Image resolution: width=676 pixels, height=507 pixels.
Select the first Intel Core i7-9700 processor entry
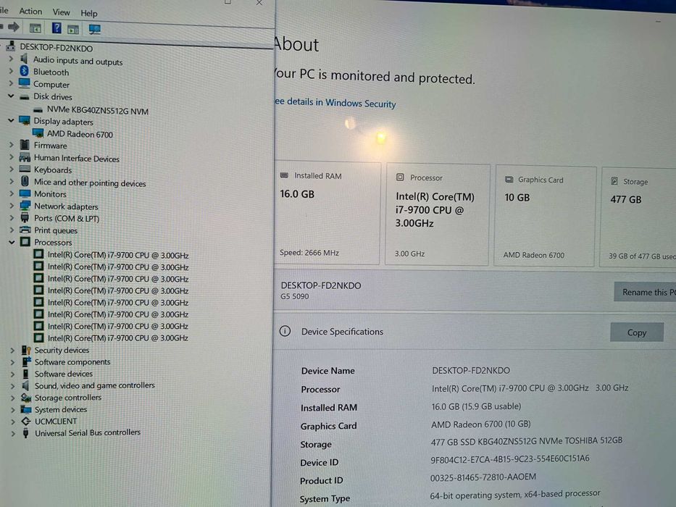pos(118,255)
